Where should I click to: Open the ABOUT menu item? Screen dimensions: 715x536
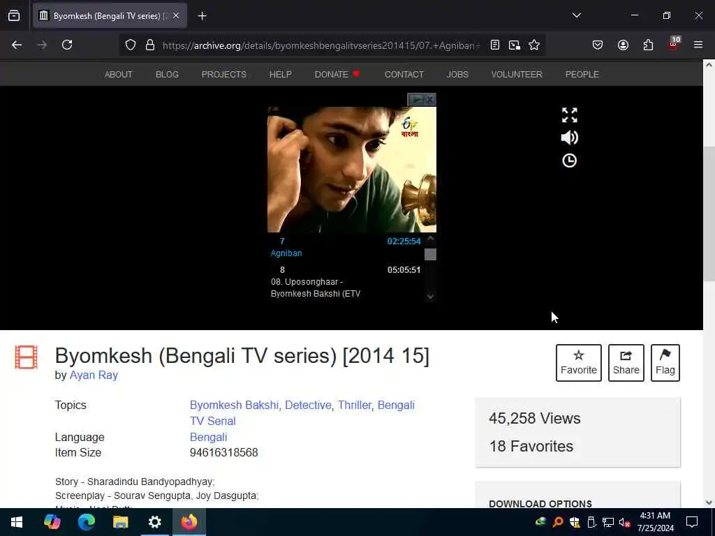point(119,74)
